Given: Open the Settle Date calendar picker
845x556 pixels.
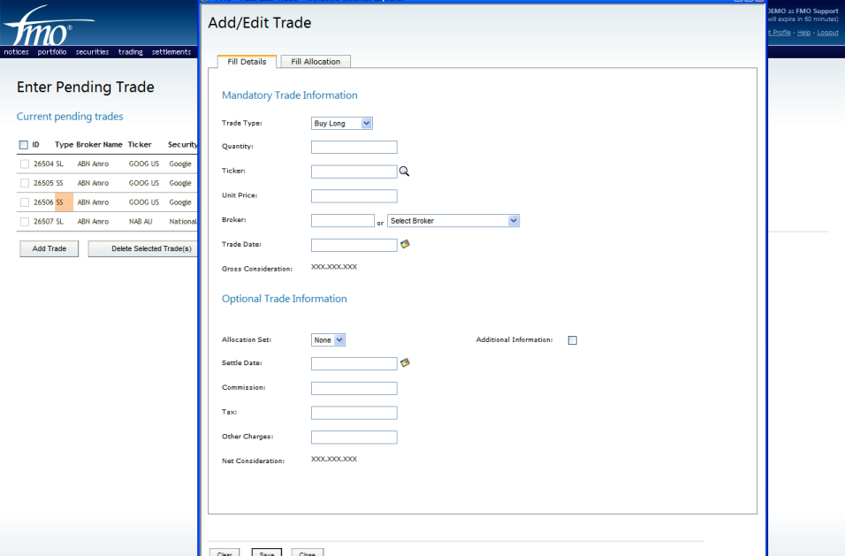Looking at the screenshot, I should [x=405, y=362].
